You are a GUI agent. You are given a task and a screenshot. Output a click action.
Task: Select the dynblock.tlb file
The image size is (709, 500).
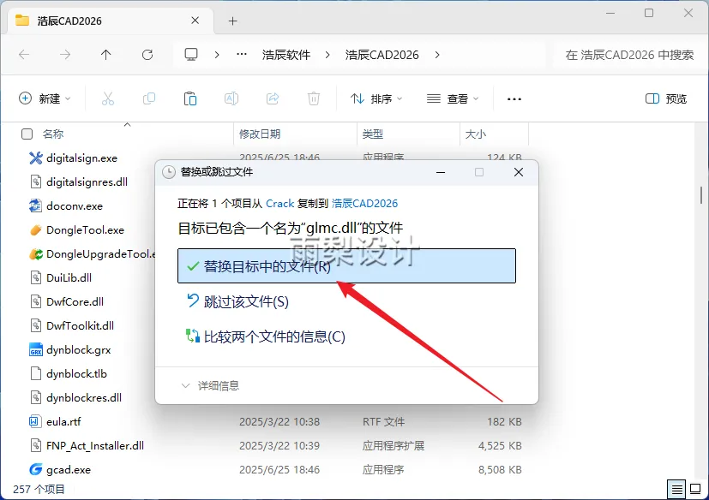[x=76, y=373]
